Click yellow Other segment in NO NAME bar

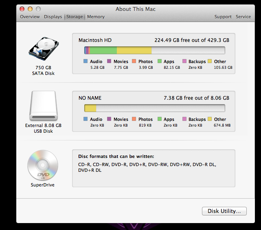coord(90,108)
